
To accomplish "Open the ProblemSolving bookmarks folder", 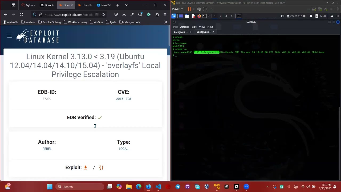I will (50, 22).
